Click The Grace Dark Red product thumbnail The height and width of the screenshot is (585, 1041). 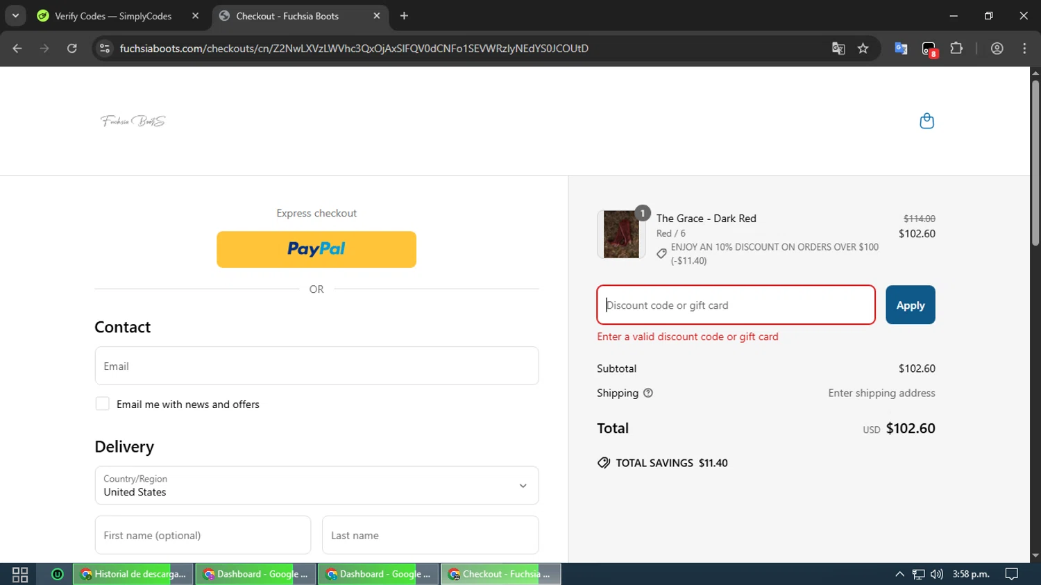[x=621, y=235]
